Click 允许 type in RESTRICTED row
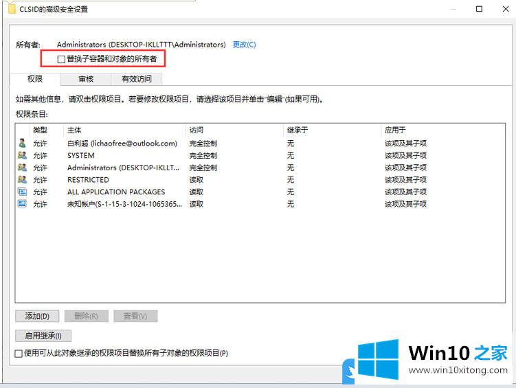This screenshot has width=516, height=388. pos(40,180)
